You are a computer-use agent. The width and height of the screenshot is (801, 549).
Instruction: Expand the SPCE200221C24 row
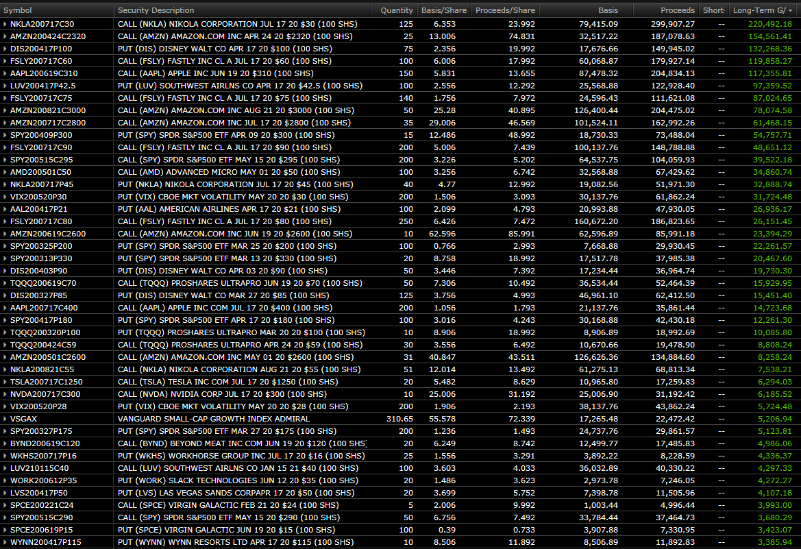point(5,505)
